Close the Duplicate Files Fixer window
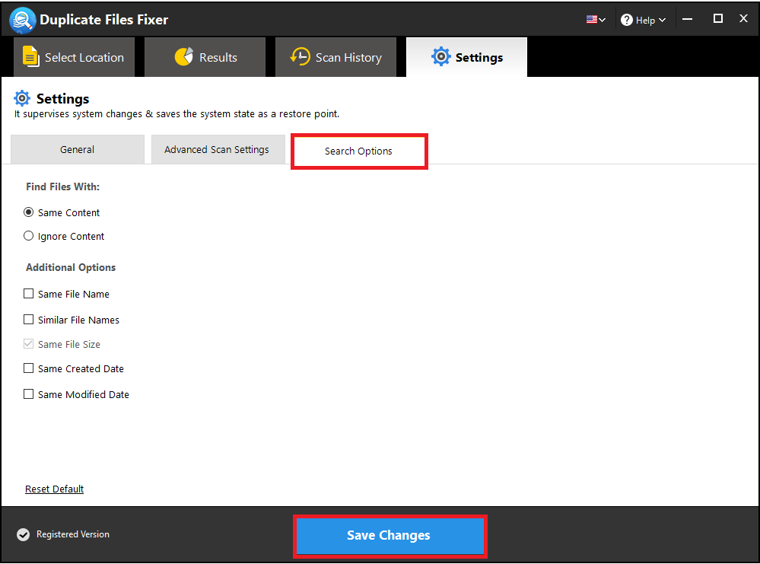Viewport: 760px width, 564px height. [x=743, y=19]
